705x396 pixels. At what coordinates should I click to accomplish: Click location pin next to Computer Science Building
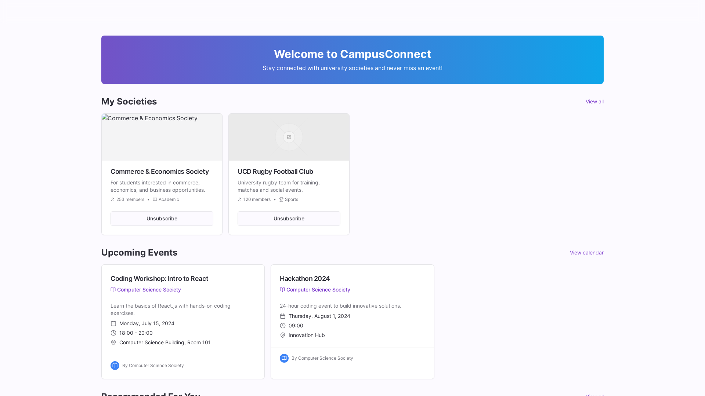coord(113,342)
